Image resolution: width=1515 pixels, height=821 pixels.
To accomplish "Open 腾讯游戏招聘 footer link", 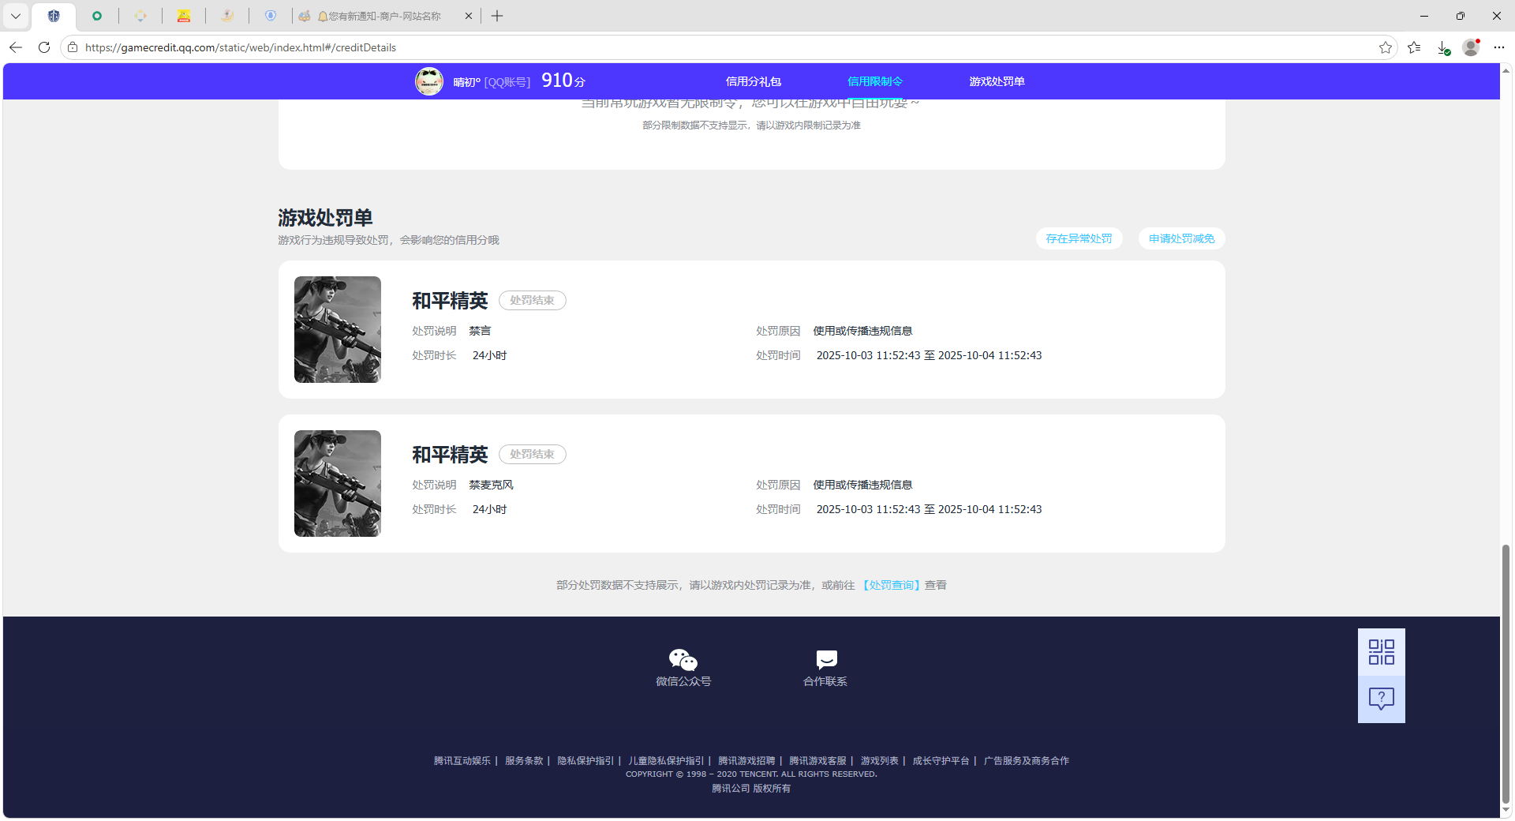I will click(x=746, y=761).
